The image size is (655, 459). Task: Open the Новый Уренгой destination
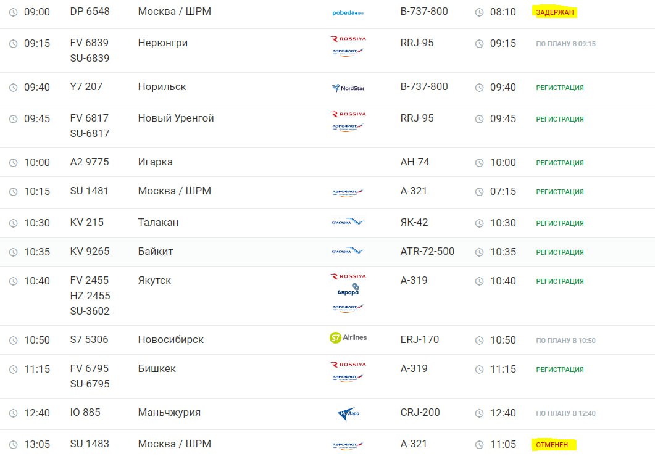coord(176,118)
